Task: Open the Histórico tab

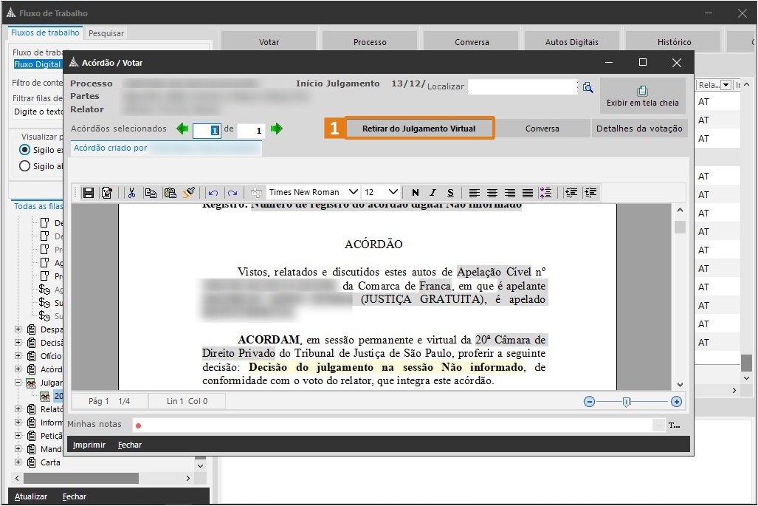Action: tap(674, 42)
